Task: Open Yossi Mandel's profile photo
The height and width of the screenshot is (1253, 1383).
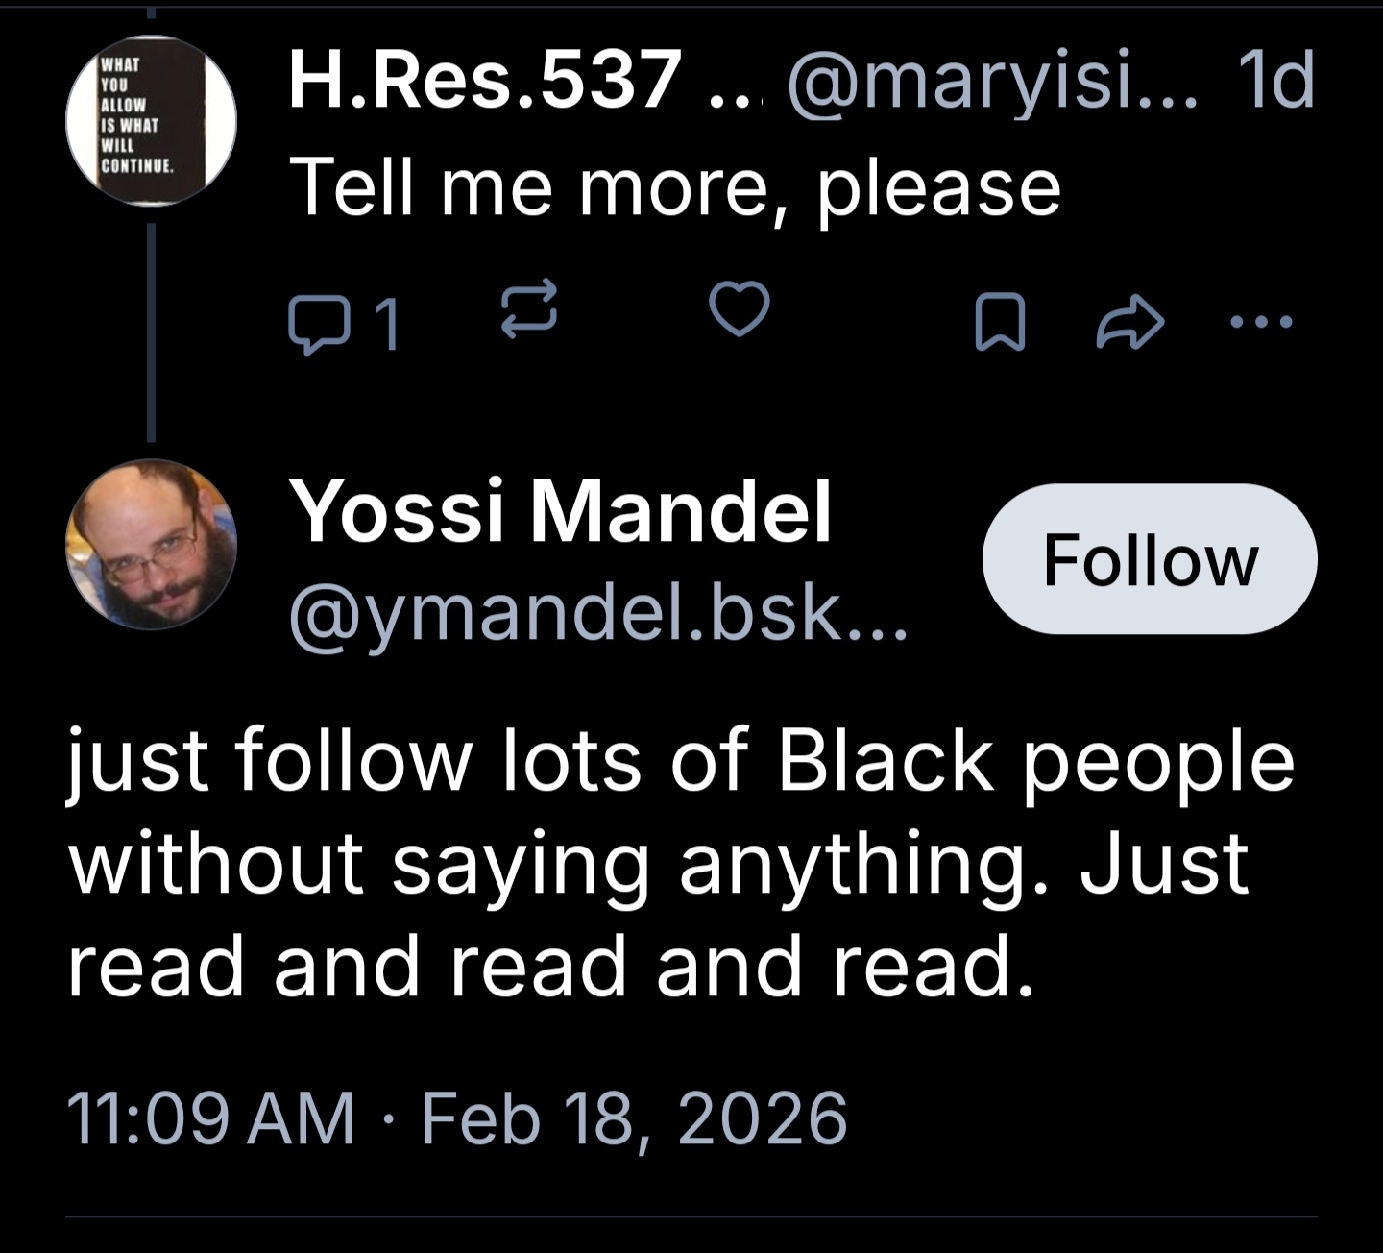Action: point(151,545)
